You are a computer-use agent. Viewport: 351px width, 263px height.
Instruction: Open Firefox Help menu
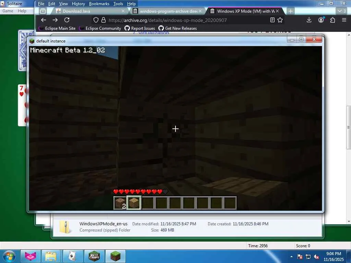pos(131,4)
